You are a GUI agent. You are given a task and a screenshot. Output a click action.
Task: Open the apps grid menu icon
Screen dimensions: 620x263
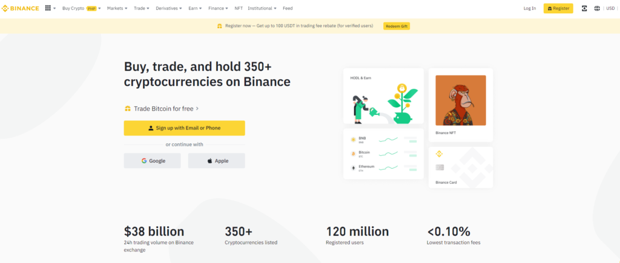(x=48, y=8)
